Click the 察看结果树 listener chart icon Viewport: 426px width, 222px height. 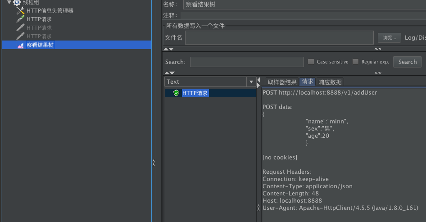21,45
